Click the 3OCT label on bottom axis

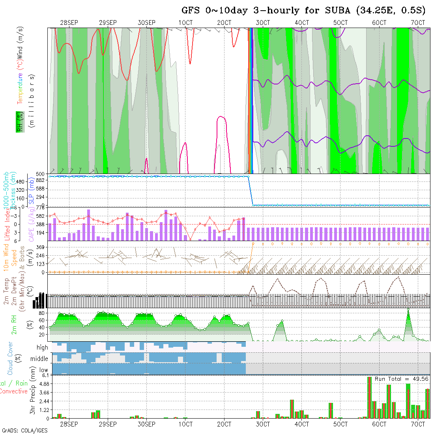[263, 424]
